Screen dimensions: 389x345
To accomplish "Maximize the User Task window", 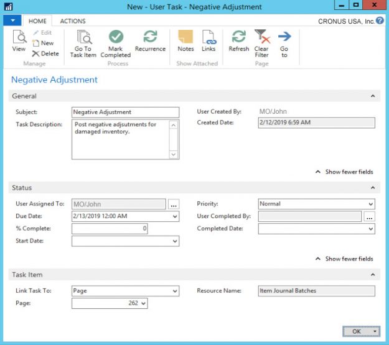I will pyautogui.click(x=356, y=5).
